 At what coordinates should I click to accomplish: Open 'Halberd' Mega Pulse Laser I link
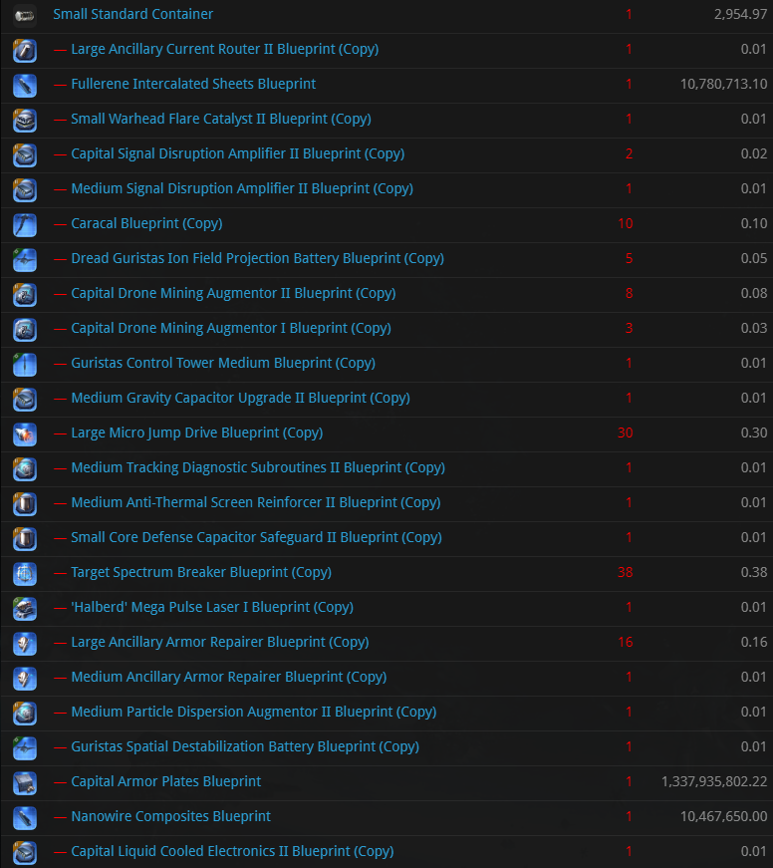coord(212,607)
